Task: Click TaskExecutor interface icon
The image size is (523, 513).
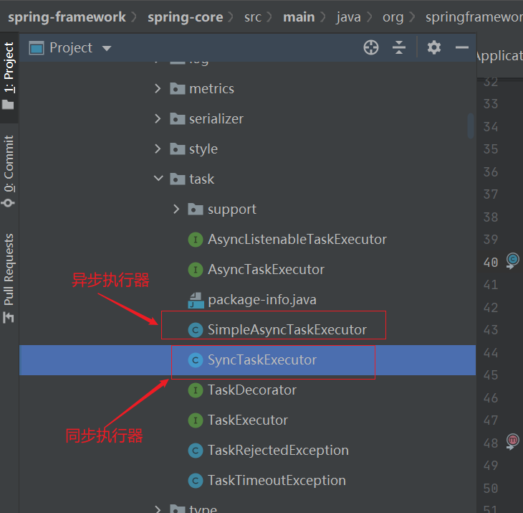Action: coord(196,420)
